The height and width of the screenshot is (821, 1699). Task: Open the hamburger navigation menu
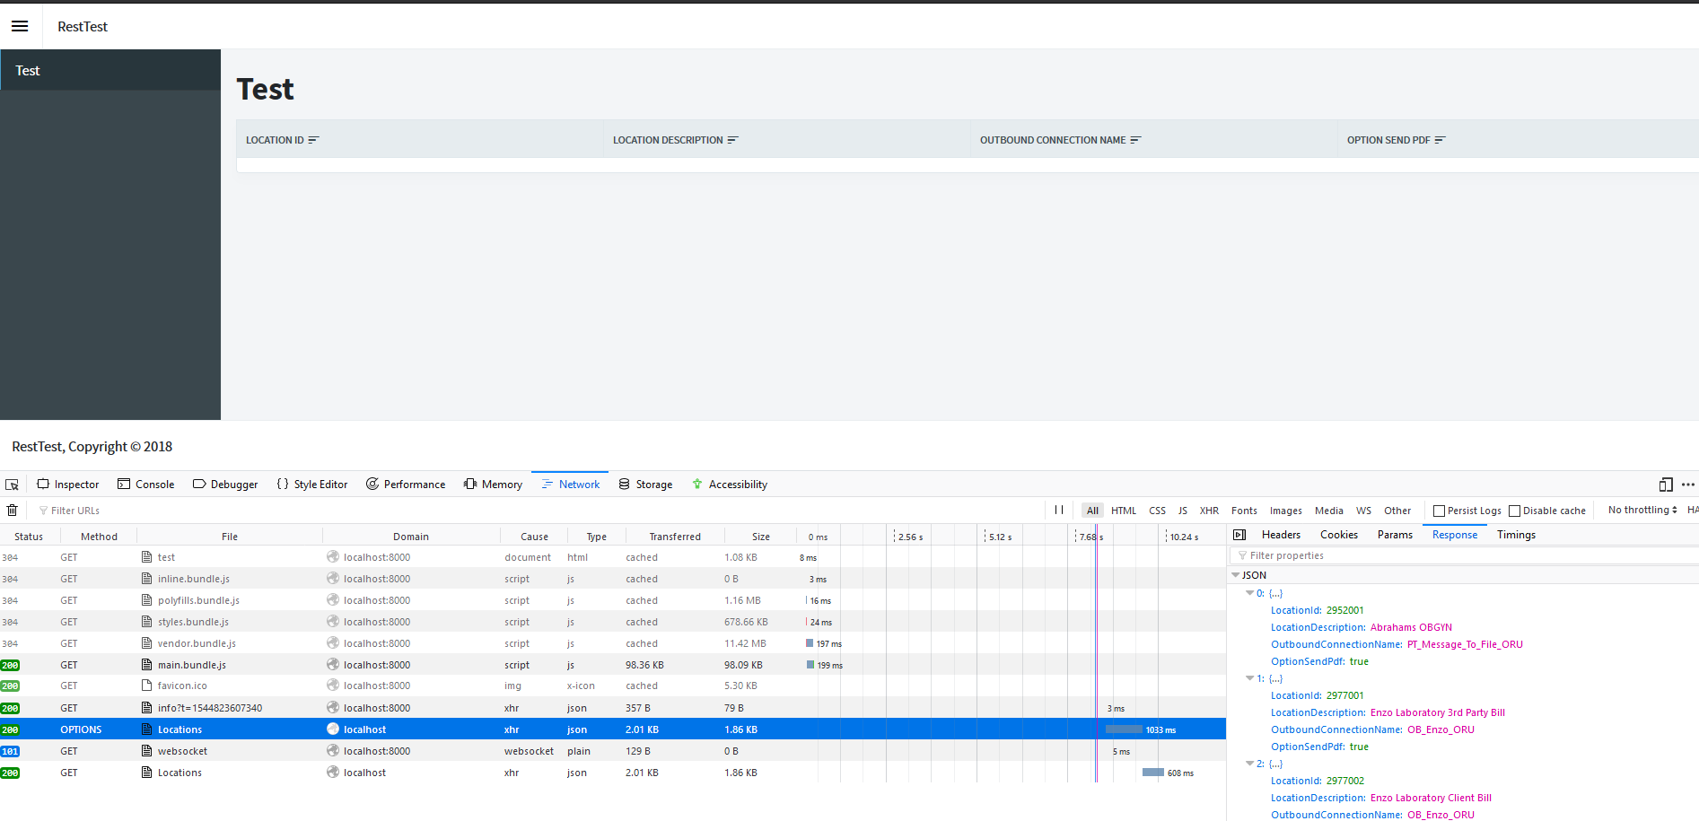click(x=20, y=27)
